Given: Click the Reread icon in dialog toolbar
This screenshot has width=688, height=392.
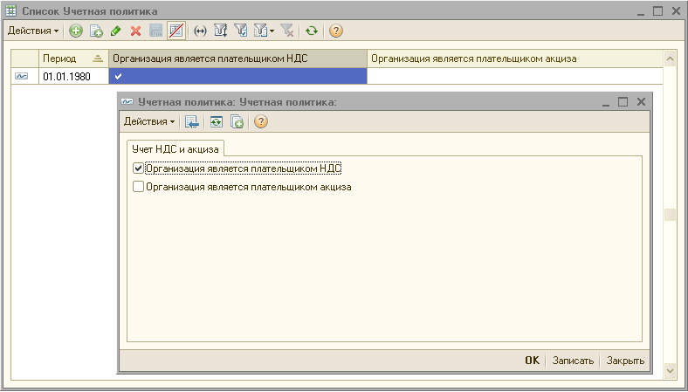Looking at the screenshot, I should (x=216, y=121).
